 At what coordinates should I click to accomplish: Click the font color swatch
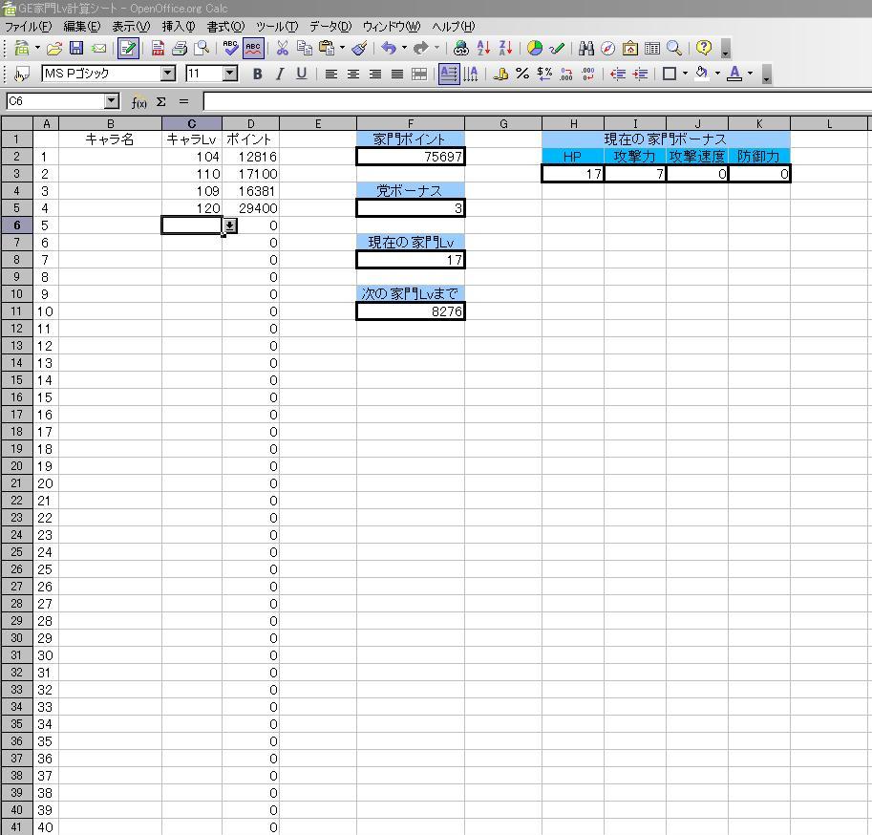[734, 74]
